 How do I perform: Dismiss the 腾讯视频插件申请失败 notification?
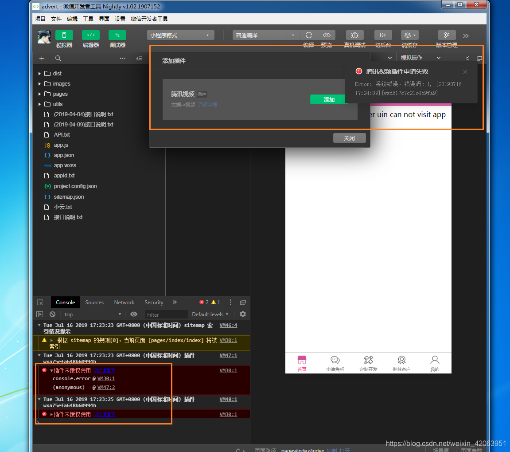[x=465, y=72]
